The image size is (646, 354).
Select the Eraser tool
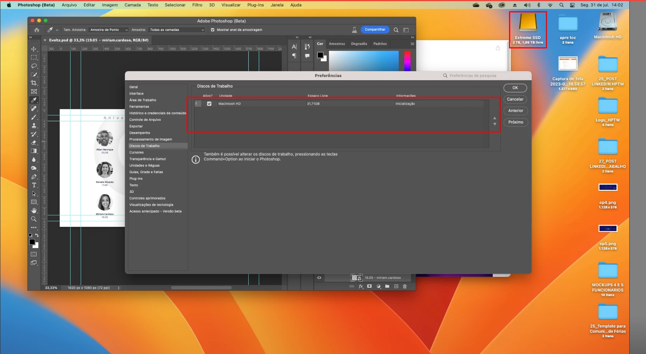coord(34,143)
